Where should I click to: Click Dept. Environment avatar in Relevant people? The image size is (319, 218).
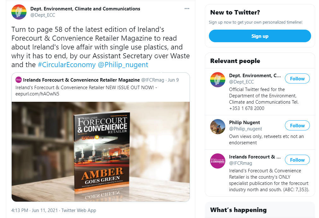218,80
